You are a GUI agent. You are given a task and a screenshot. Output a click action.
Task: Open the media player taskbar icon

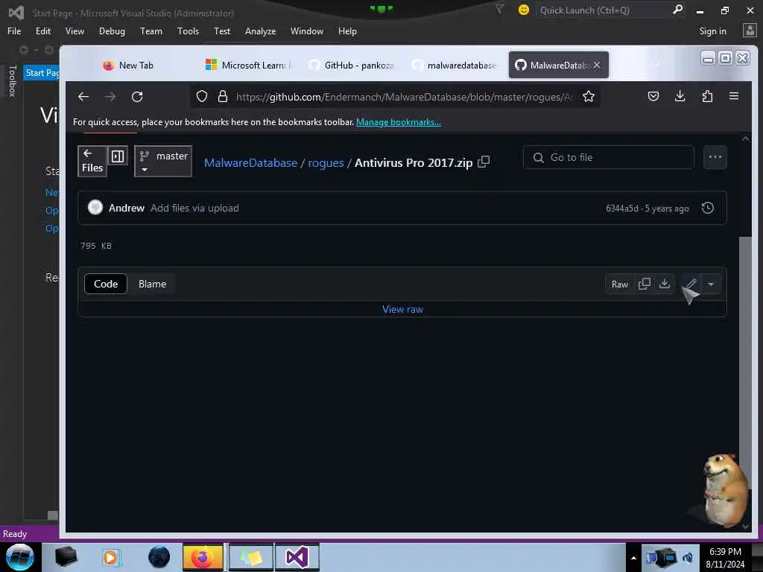pyautogui.click(x=110, y=557)
